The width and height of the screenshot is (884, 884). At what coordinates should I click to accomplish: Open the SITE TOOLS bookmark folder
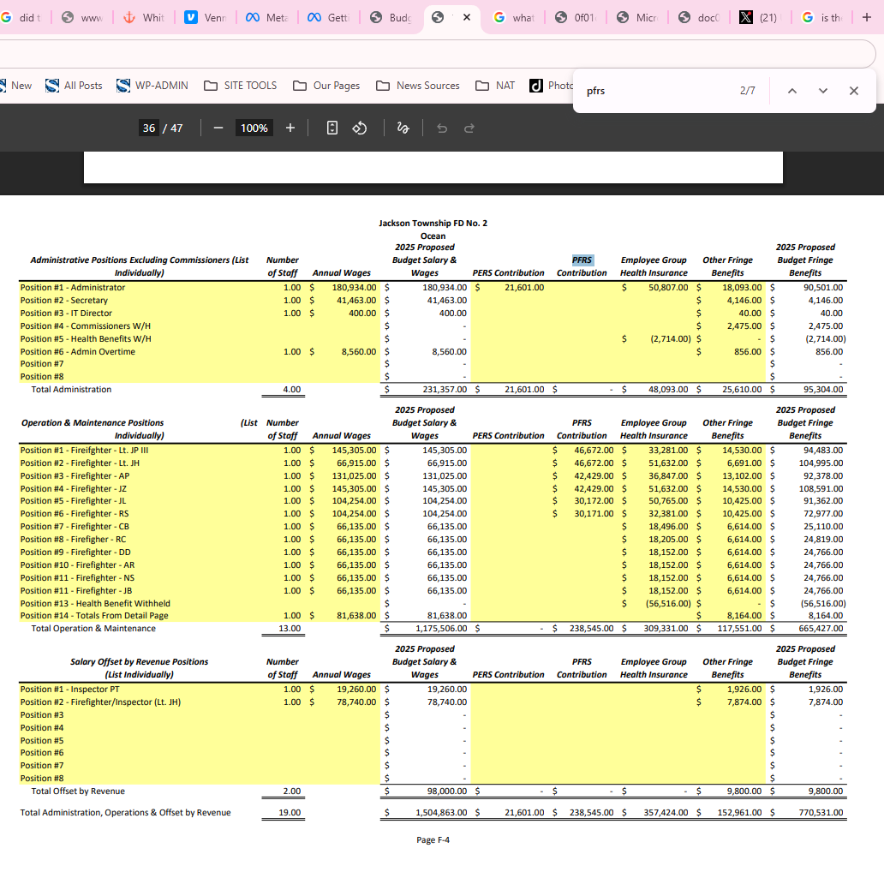(x=241, y=86)
